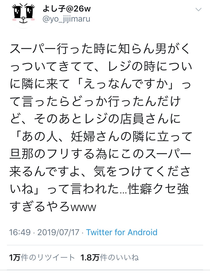
Task: View the 1.8万件のいいね list
Action: [x=109, y=258]
